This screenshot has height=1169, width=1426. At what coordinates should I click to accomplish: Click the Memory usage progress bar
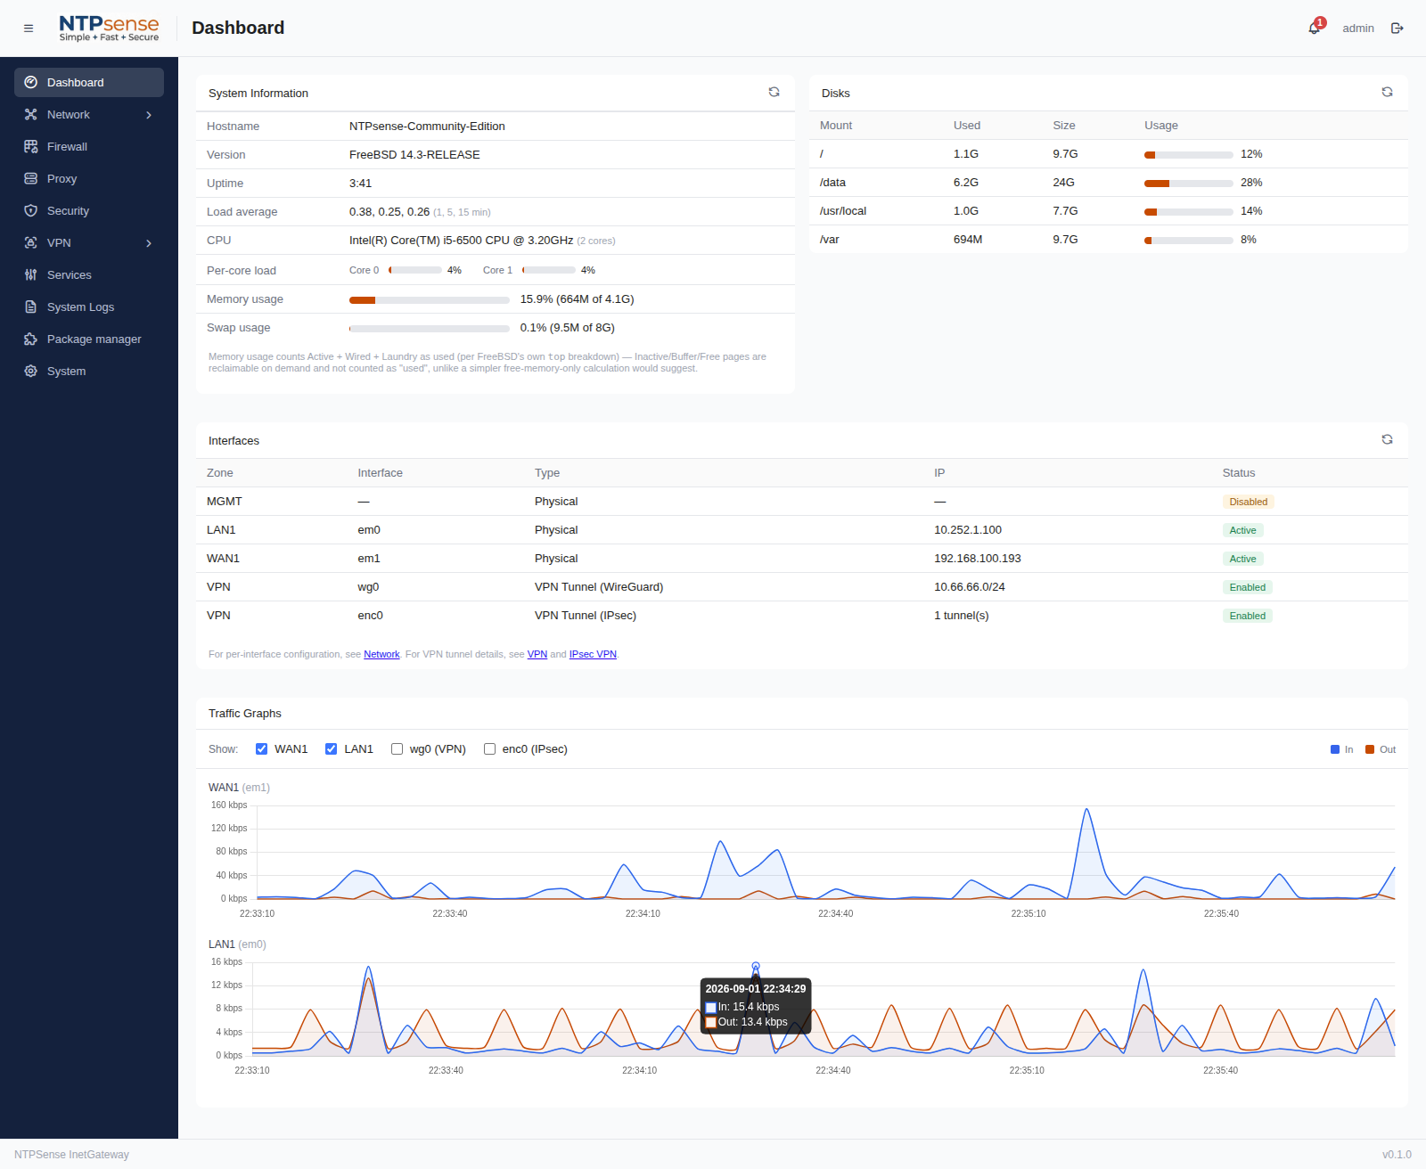click(x=430, y=300)
